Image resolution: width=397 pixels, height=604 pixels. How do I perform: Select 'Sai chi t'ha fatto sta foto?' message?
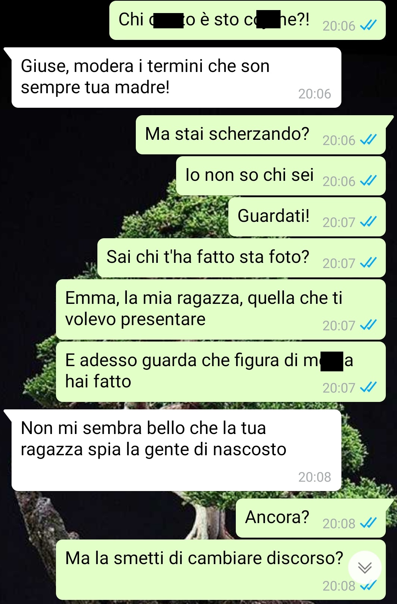tap(241, 258)
